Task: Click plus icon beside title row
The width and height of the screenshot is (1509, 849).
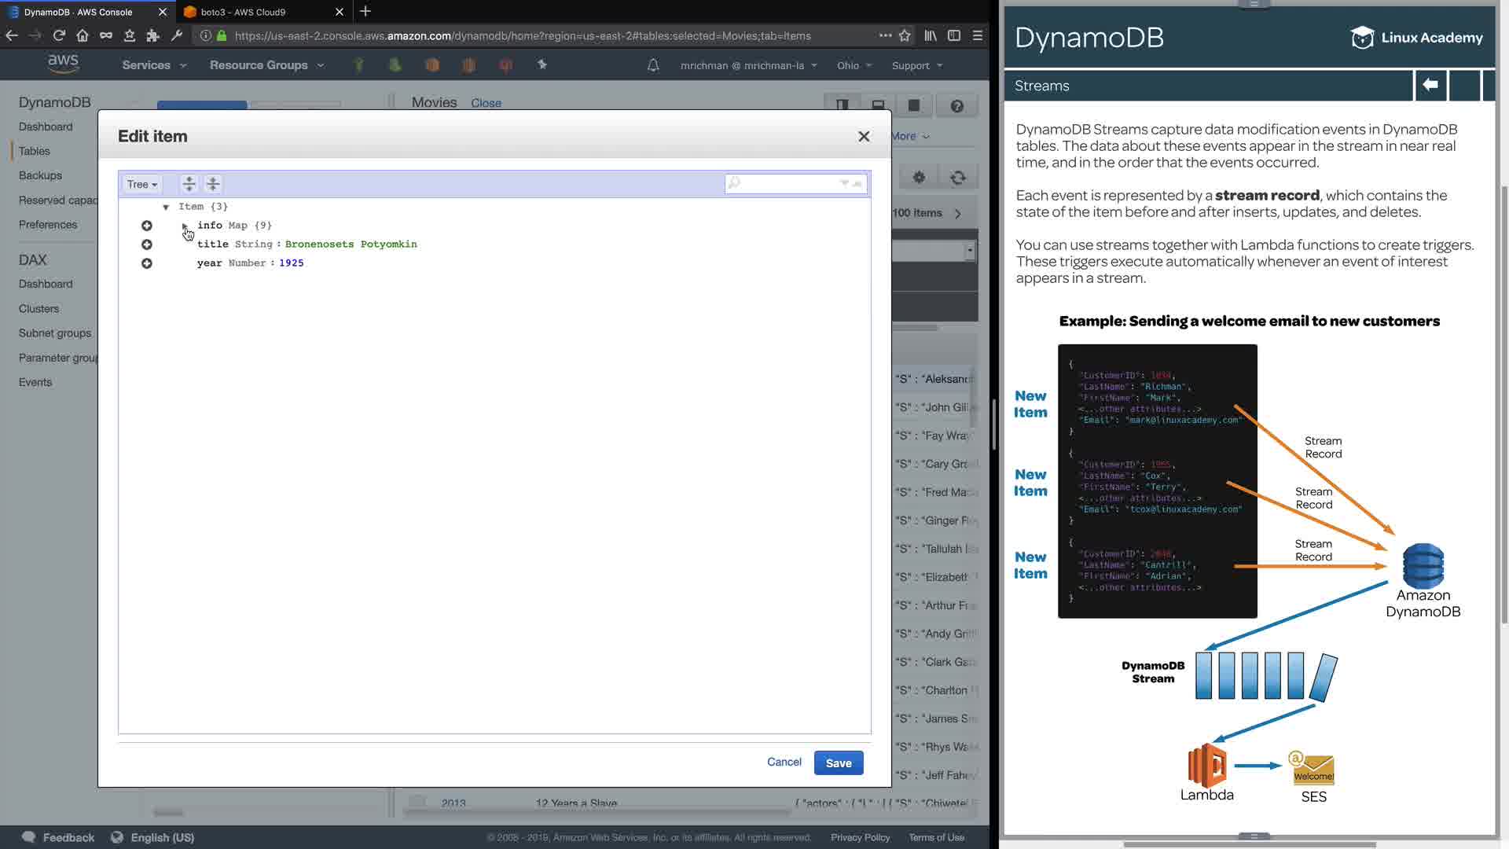Action: point(147,244)
